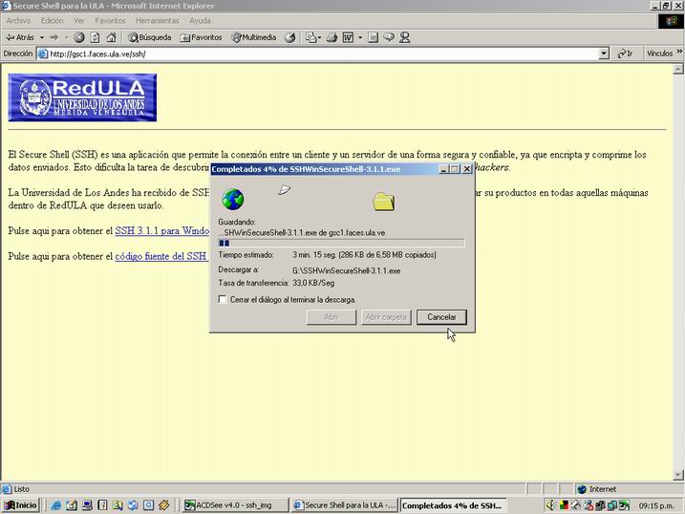Launch Internet Explorer from quick launch
Viewport: 685px width, 514px height.
(x=56, y=505)
